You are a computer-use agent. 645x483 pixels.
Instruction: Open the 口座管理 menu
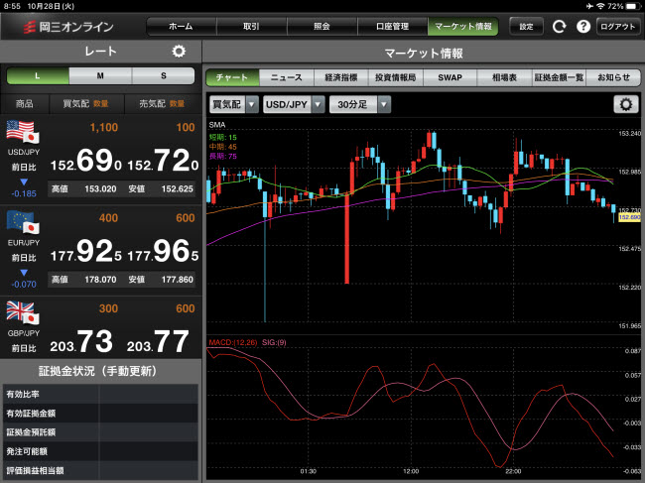(392, 27)
